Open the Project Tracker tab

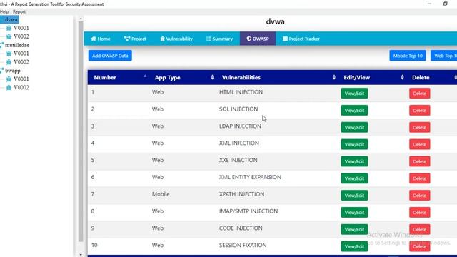pos(301,39)
